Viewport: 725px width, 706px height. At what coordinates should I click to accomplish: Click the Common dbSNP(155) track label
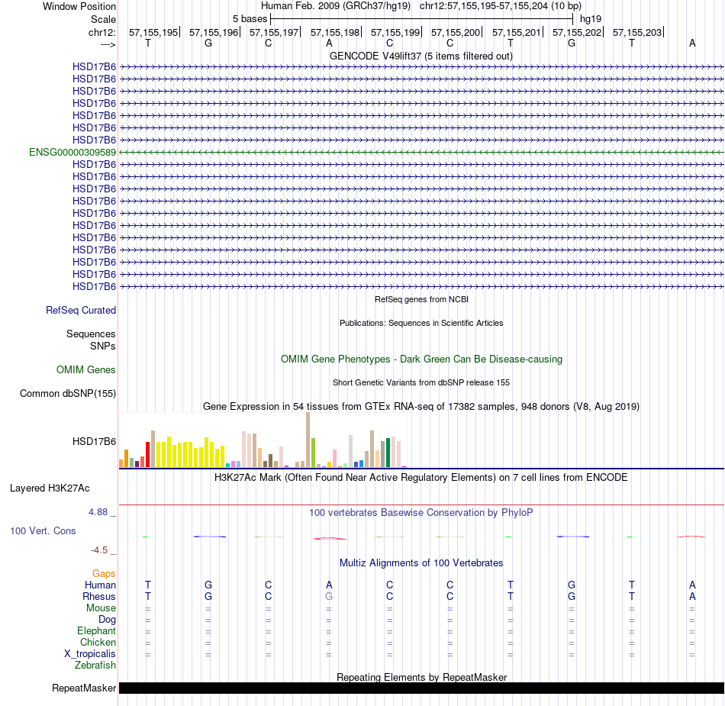pos(68,394)
